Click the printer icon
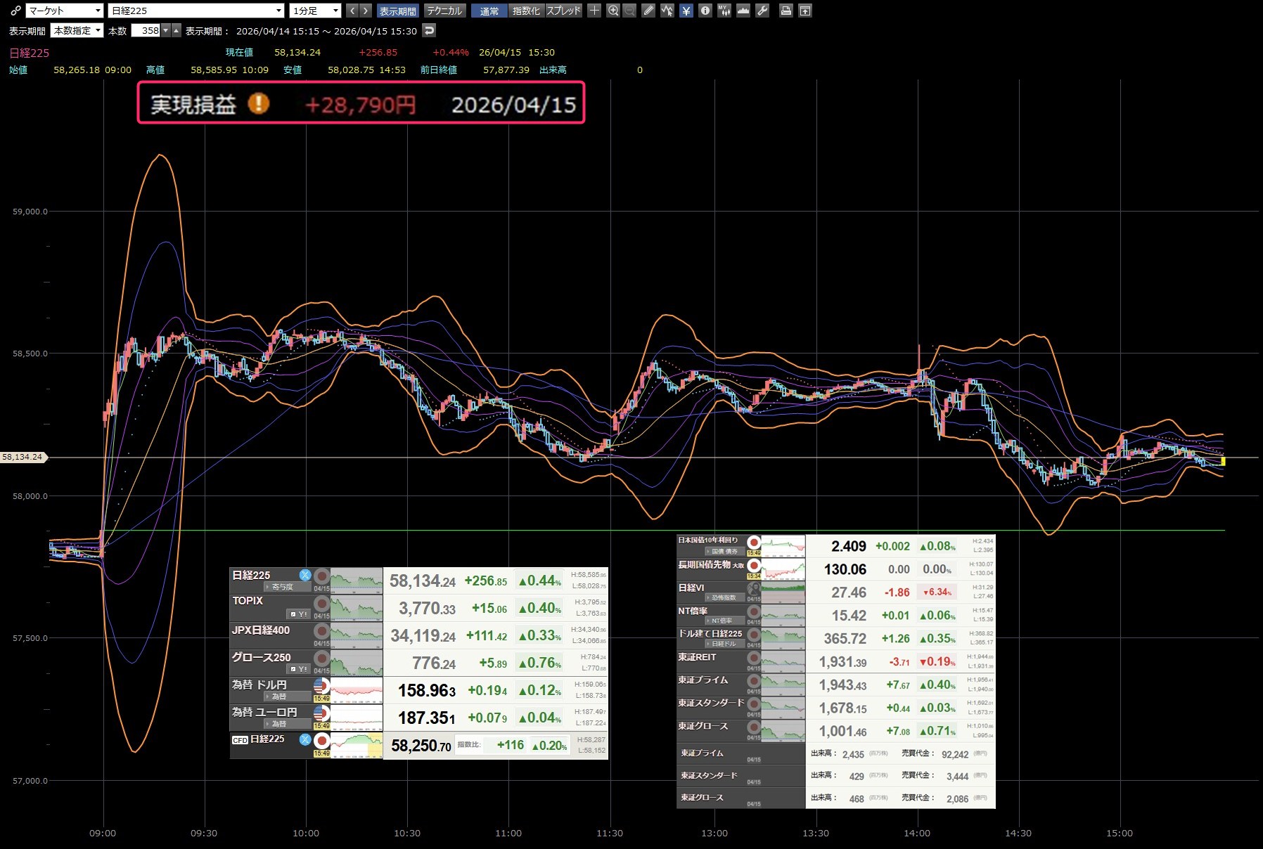1263x849 pixels. [x=786, y=11]
